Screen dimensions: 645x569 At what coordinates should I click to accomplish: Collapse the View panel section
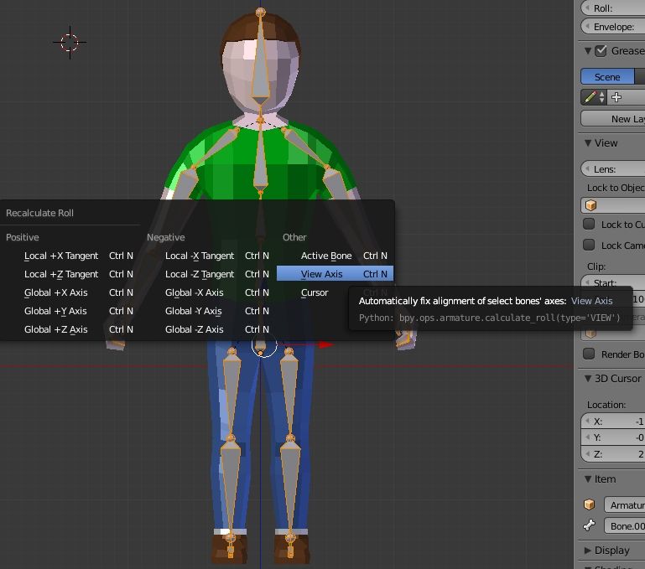coord(588,143)
